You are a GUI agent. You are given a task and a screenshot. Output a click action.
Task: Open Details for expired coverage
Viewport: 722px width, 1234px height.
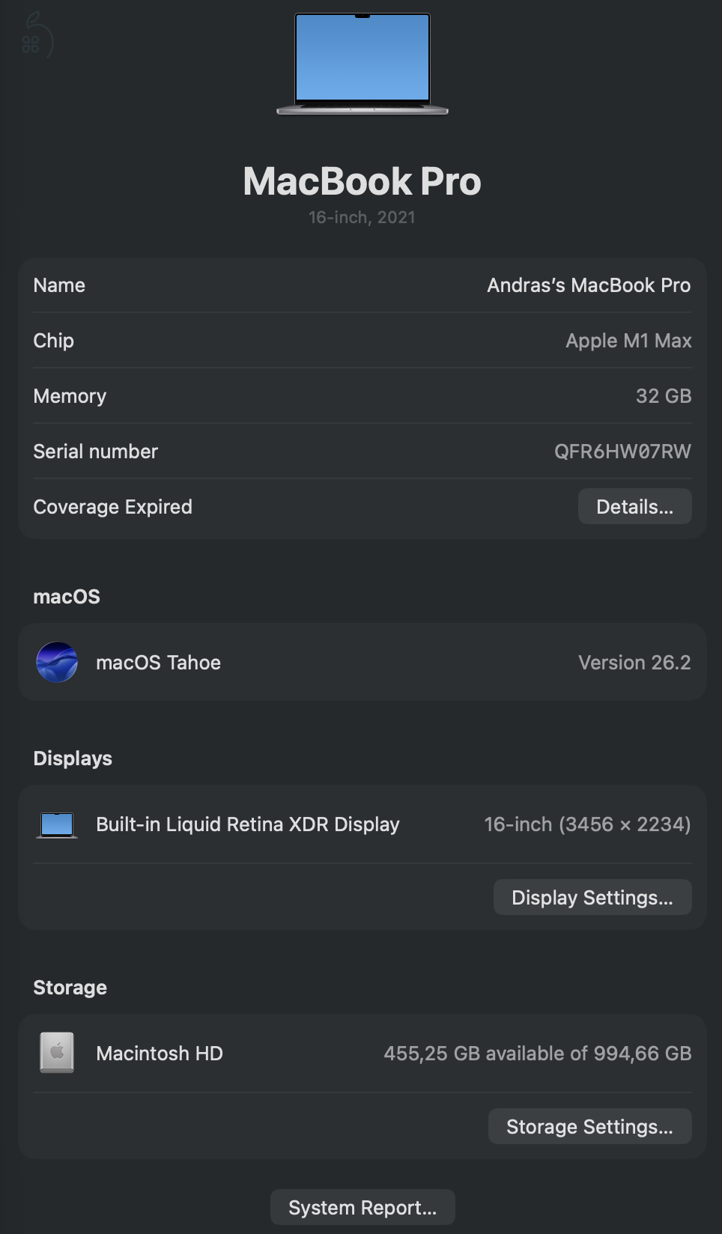click(x=634, y=506)
